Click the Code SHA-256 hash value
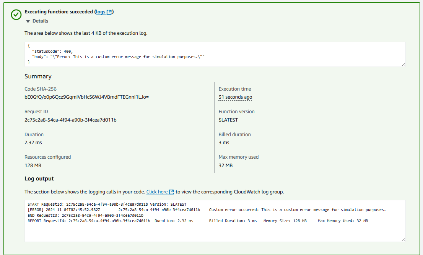This screenshot has height=255, width=423. [x=86, y=97]
